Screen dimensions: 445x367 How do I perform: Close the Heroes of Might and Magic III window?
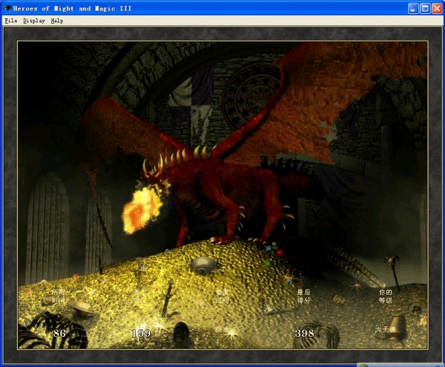[437, 8]
